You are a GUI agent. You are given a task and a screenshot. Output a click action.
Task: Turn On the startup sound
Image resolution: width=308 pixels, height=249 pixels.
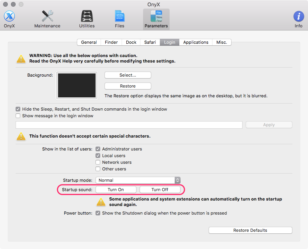click(x=116, y=190)
